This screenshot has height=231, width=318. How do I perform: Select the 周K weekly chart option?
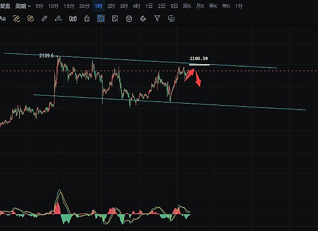187,6
